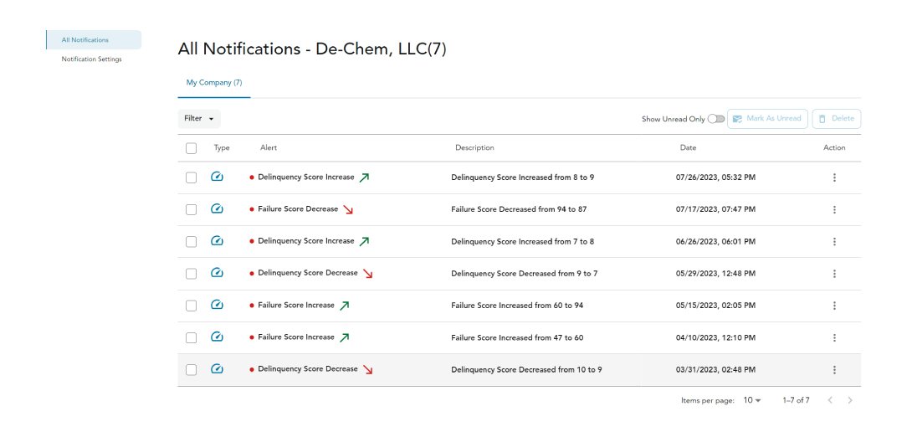The height and width of the screenshot is (437, 912).
Task: Open action menu for 05/29/2023 notification
Action: click(834, 274)
